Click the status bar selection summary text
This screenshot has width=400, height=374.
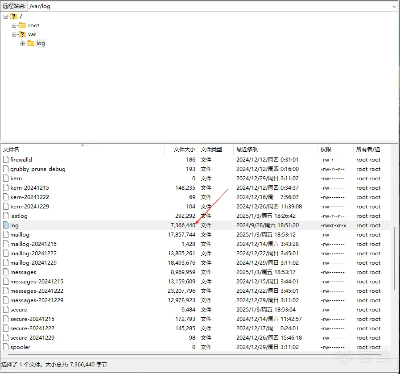click(54, 364)
